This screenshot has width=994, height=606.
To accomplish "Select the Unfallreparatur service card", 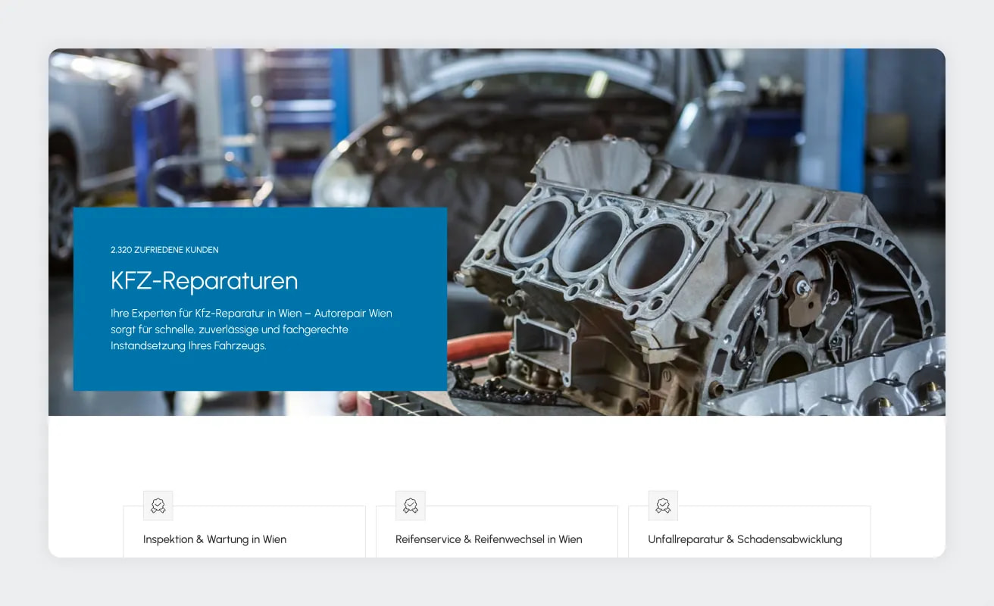I will tap(749, 530).
